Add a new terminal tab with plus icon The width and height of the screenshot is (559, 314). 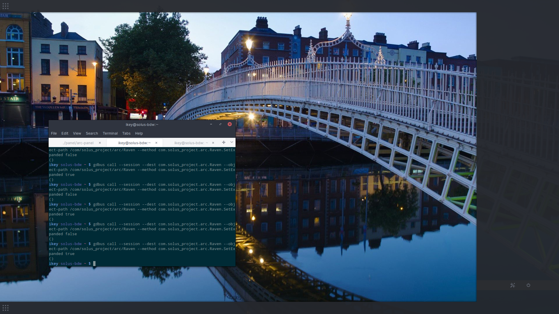coord(224,142)
